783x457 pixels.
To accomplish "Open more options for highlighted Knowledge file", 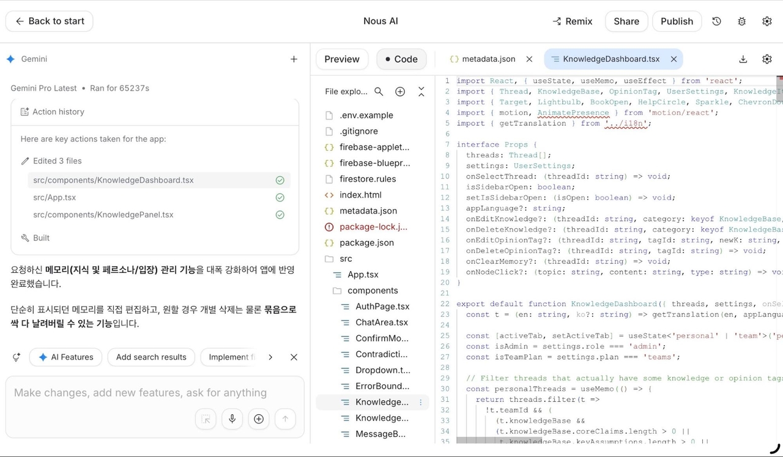I will tap(421, 402).
